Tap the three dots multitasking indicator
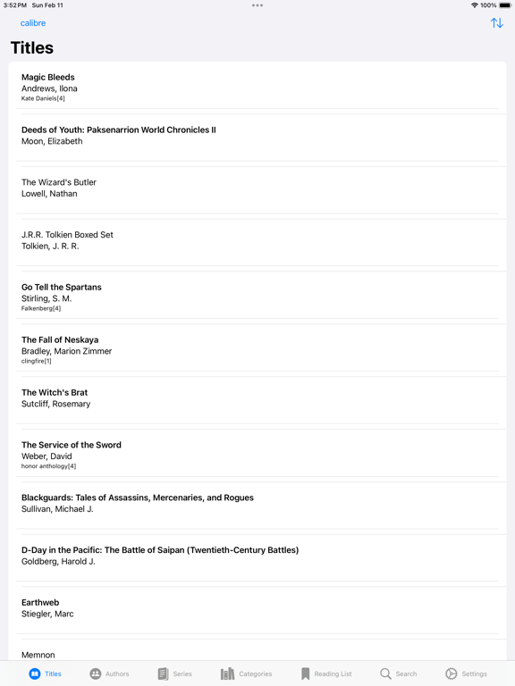515x686 pixels. tap(257, 5)
